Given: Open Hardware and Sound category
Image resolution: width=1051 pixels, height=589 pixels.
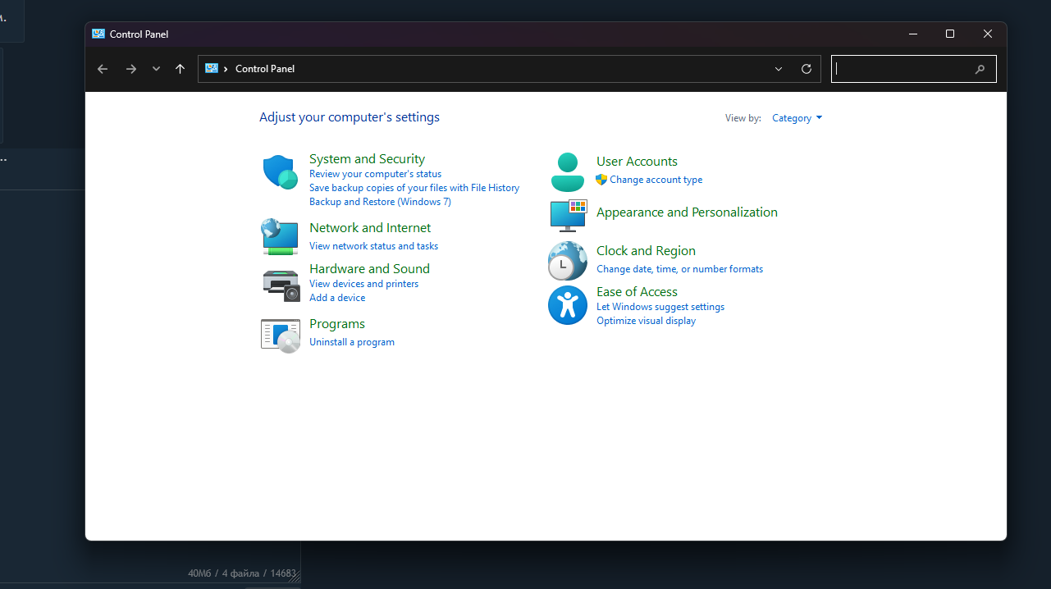Looking at the screenshot, I should (x=369, y=269).
